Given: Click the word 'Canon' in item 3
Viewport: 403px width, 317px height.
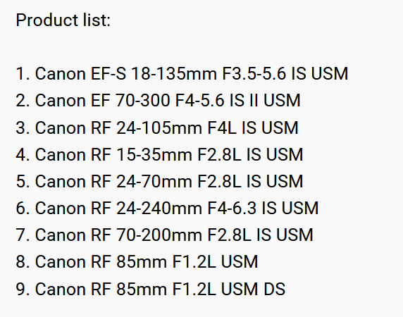Looking at the screenshot, I should pos(61,128).
